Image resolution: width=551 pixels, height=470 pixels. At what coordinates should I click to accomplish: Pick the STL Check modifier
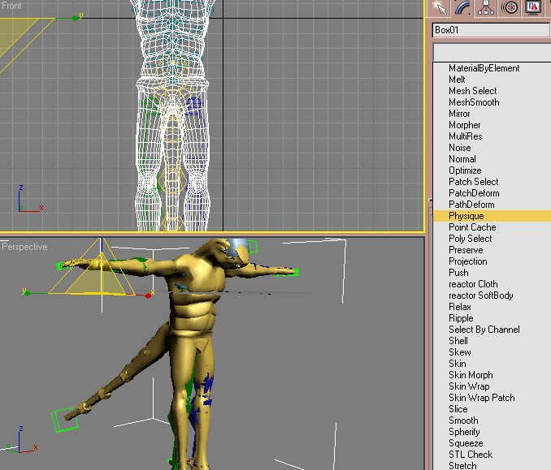[471, 455]
